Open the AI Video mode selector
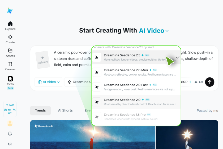 tap(49, 82)
